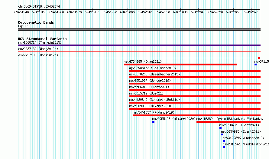Screen dimensions: 269x159
Task: Click the Cytogenetic Bands track heading
Action: [36, 22]
